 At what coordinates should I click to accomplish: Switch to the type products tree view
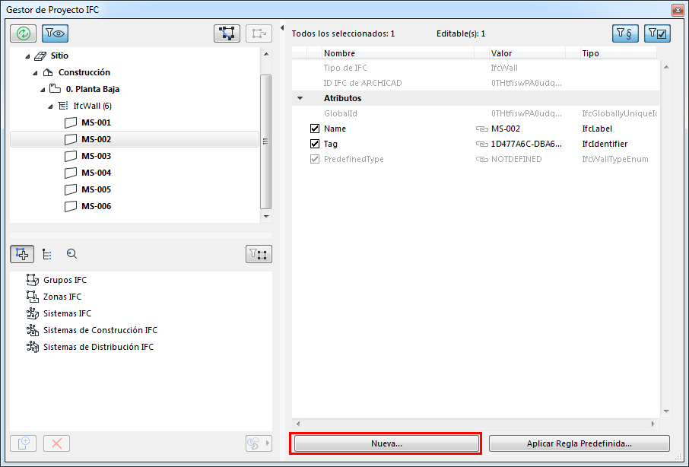46,254
